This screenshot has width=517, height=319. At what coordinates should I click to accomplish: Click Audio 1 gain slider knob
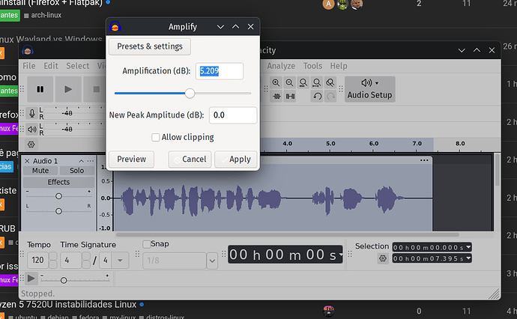pos(58,196)
